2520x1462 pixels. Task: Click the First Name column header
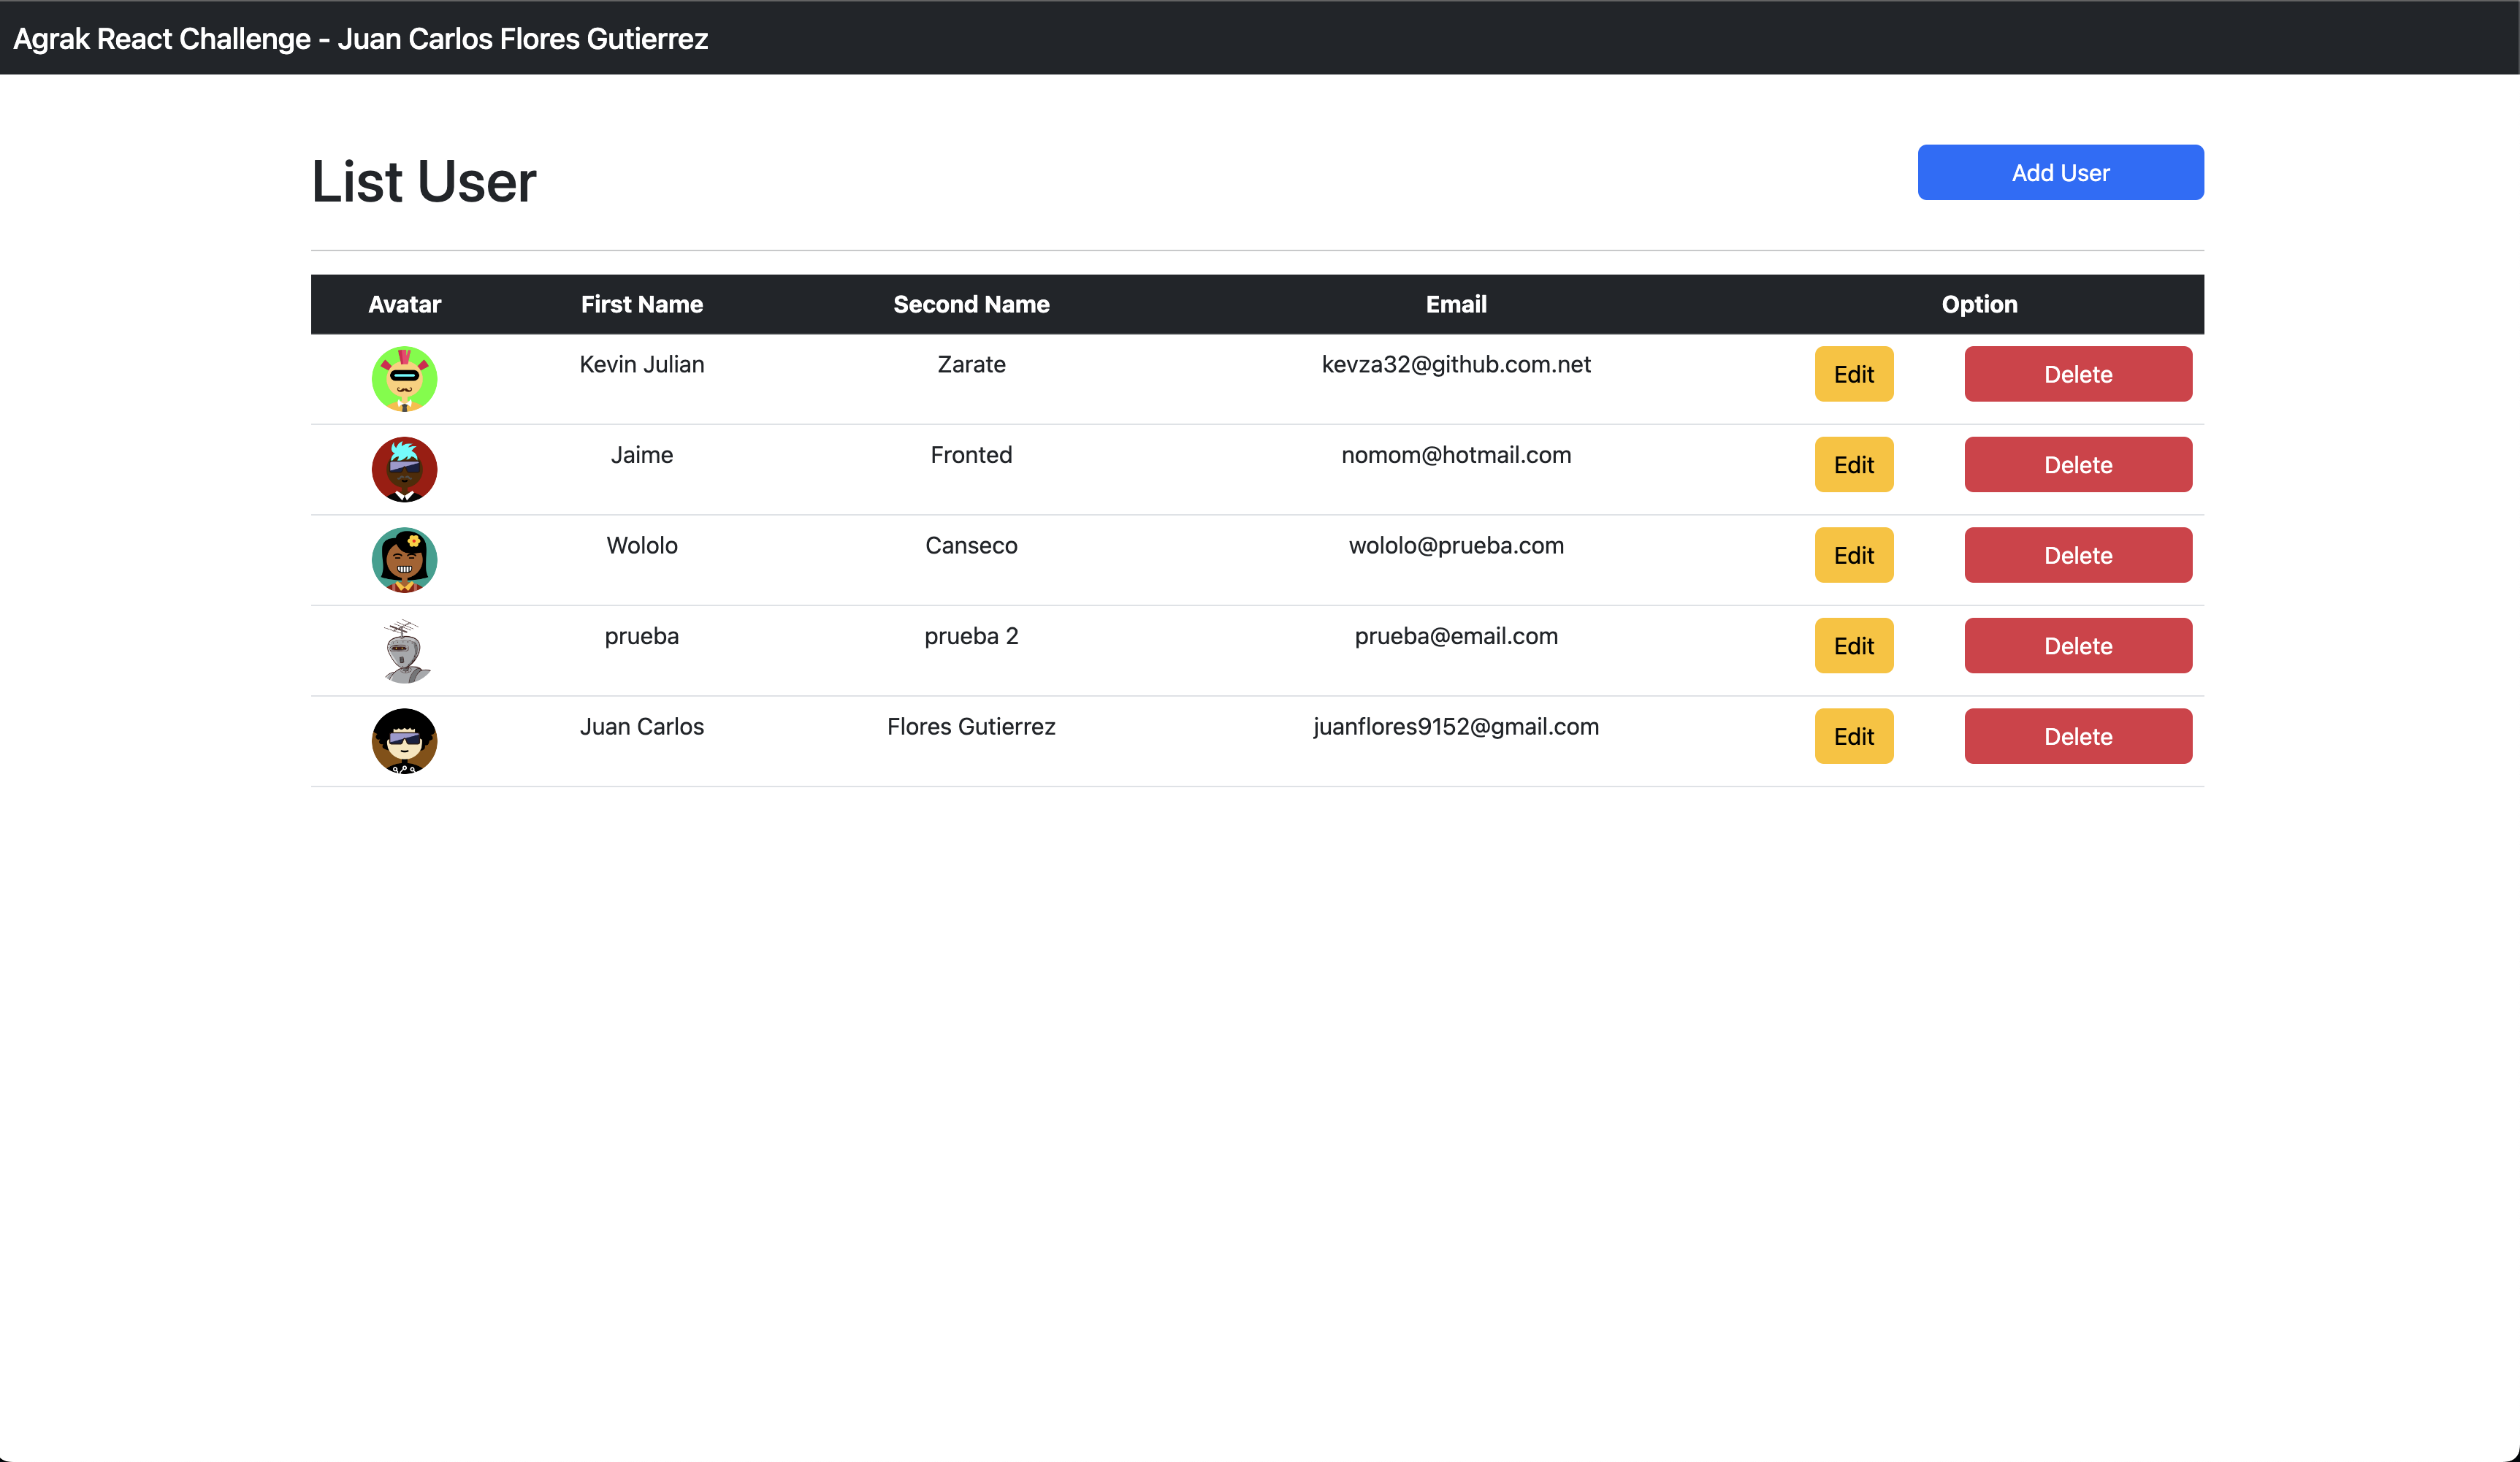tap(641, 304)
